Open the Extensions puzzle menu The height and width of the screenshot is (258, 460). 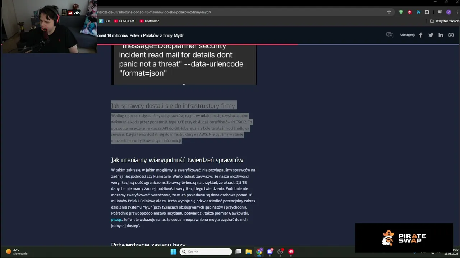(x=427, y=12)
